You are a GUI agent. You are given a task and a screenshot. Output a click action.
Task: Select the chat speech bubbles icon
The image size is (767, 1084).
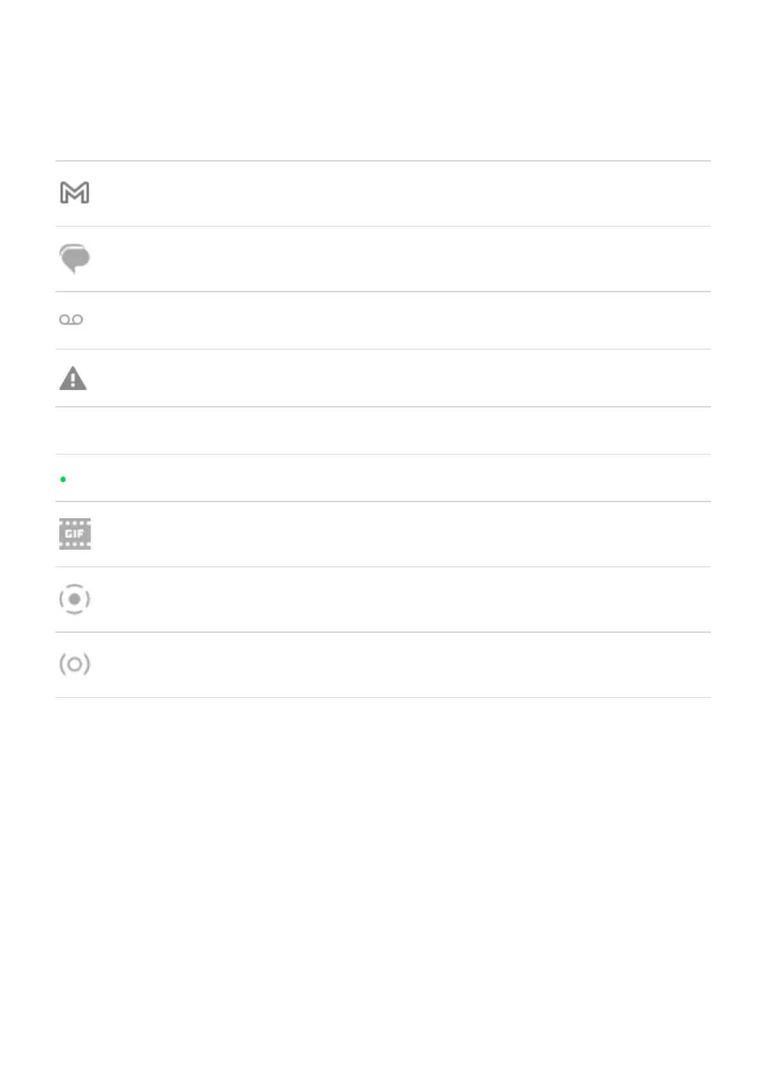pos(75,259)
